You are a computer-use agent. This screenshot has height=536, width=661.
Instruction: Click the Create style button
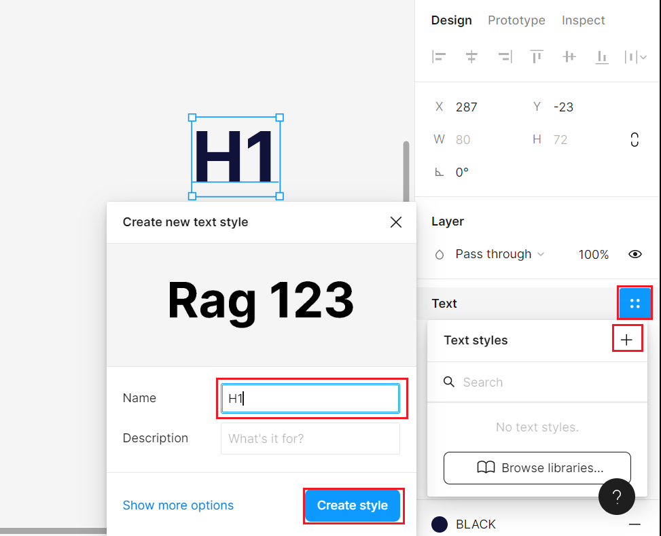pyautogui.click(x=353, y=505)
